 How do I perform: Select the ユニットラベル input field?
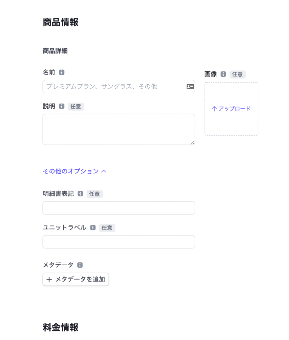[x=119, y=242]
